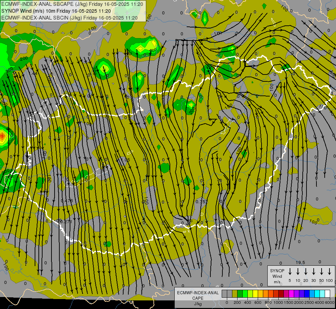The image size is (336, 309).
Task: Click the '1000' tick label on the CAPE scale
Action: pyautogui.click(x=278, y=302)
